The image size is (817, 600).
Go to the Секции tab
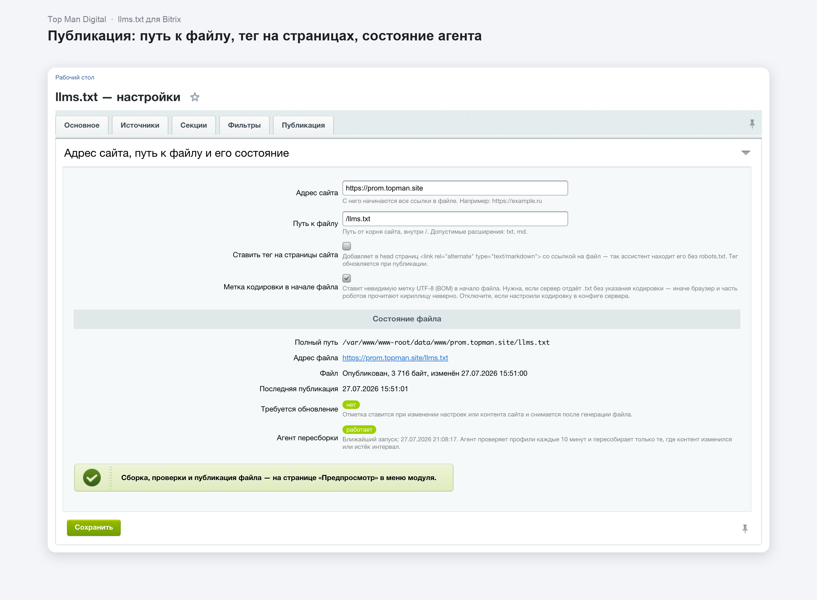pos(194,125)
